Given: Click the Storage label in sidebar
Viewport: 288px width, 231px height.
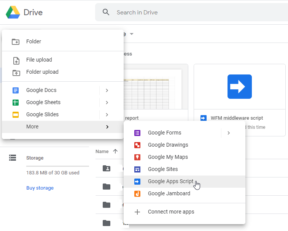Looking at the screenshot, I should [x=35, y=158].
